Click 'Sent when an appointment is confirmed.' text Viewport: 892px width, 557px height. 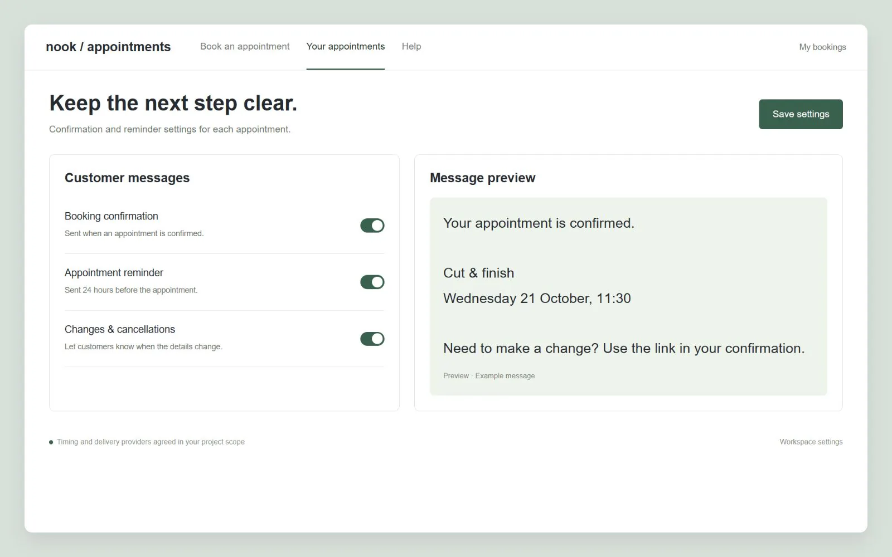(x=134, y=233)
